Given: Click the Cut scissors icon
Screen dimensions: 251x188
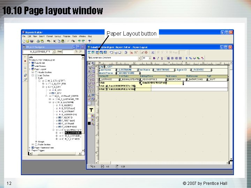Looking at the screenshot, I should tap(55, 41).
